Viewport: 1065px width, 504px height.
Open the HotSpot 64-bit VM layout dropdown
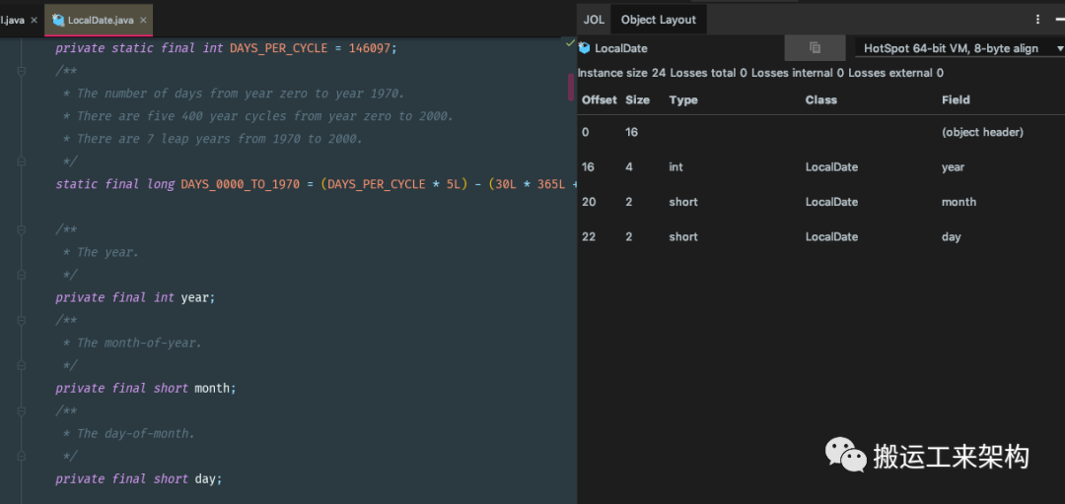point(955,48)
